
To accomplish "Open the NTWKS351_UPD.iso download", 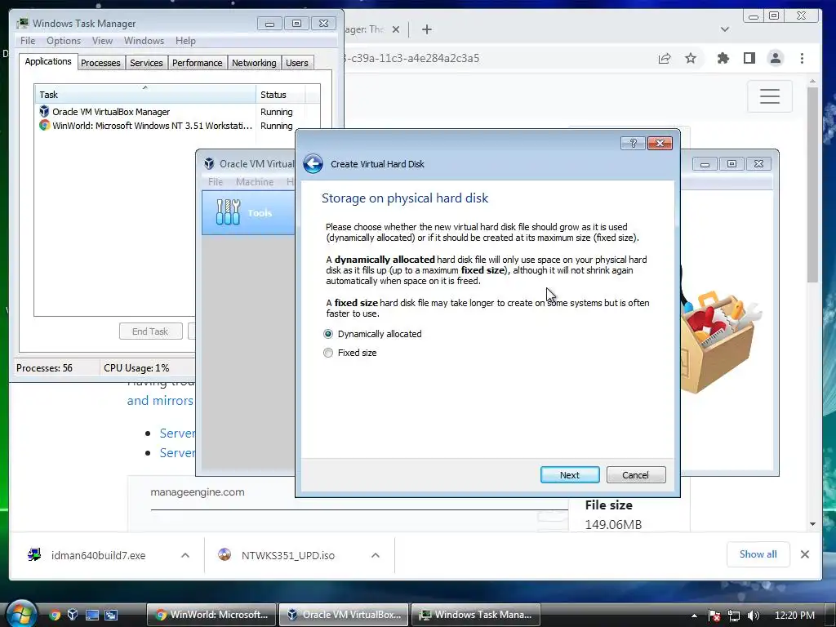I will tap(288, 555).
